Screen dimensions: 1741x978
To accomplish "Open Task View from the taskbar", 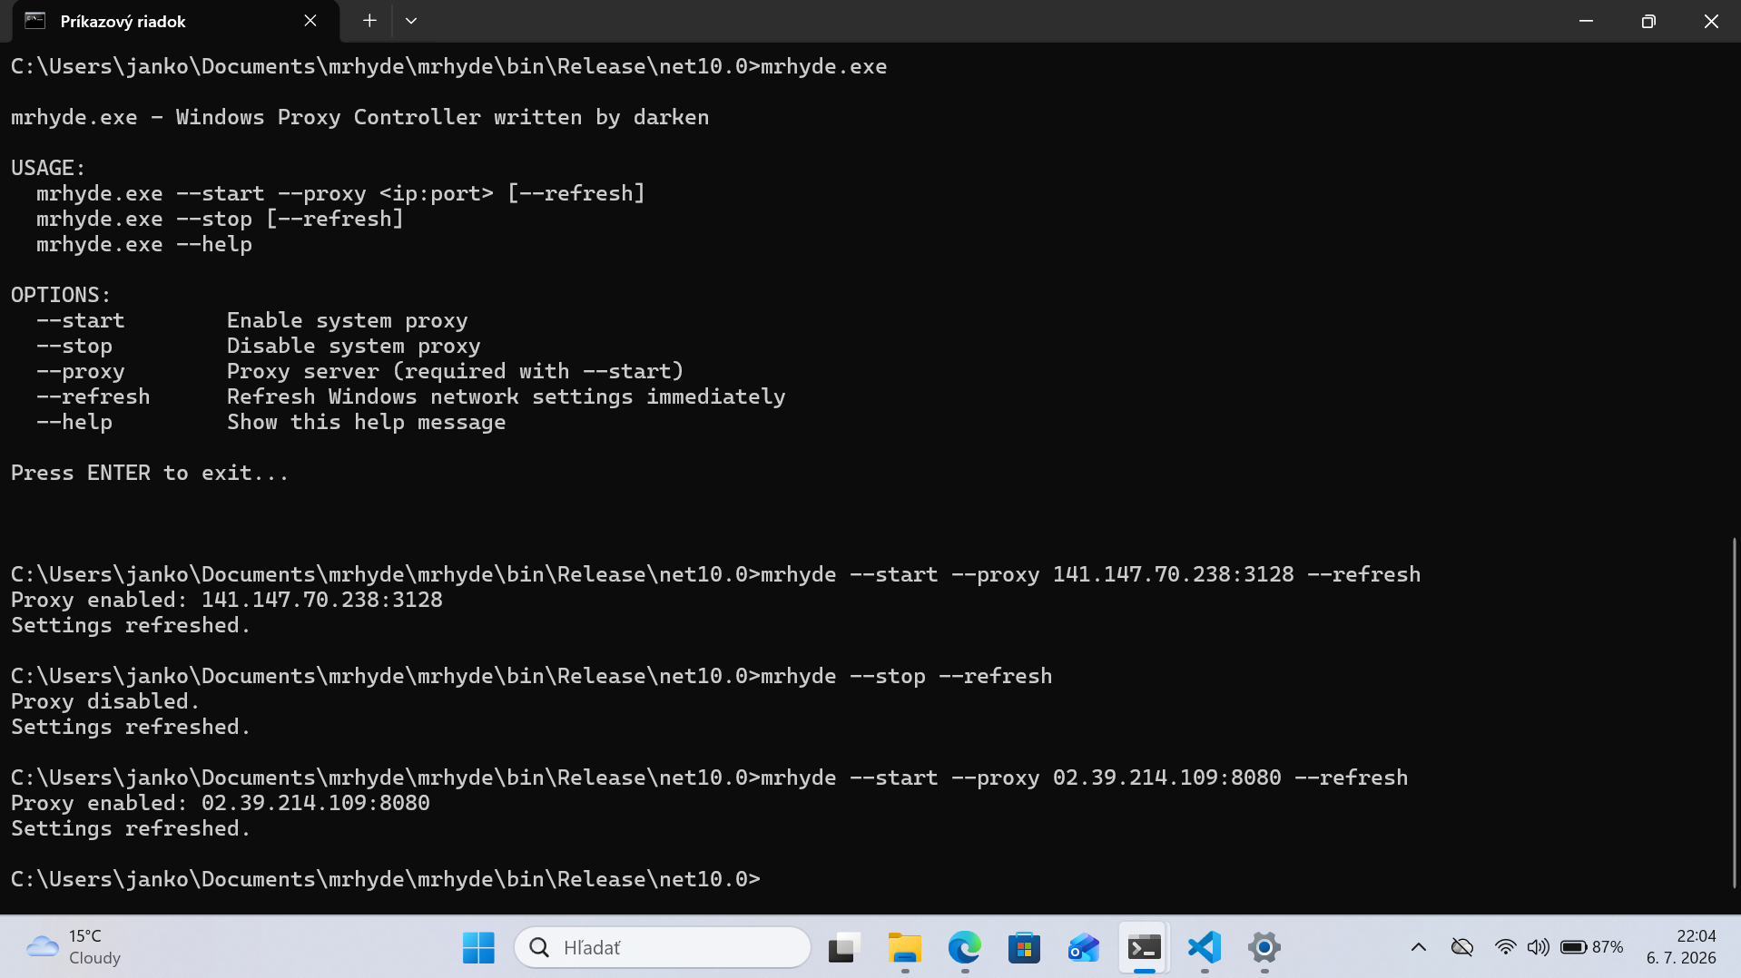I will [x=844, y=947].
